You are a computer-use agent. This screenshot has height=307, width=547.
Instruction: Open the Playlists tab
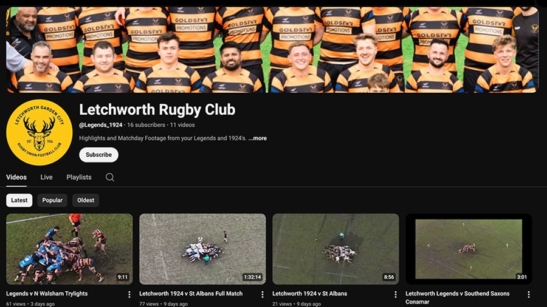[x=79, y=177]
